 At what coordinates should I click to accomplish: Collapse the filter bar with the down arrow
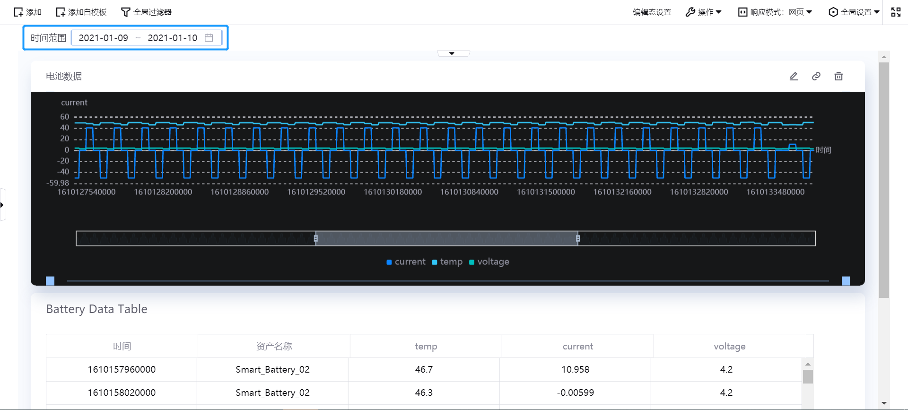[452, 53]
